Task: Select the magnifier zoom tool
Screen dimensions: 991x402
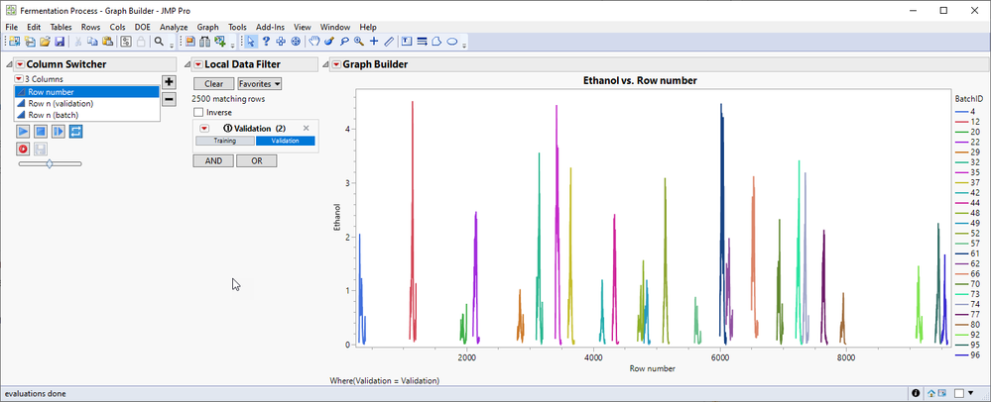Action: (358, 42)
